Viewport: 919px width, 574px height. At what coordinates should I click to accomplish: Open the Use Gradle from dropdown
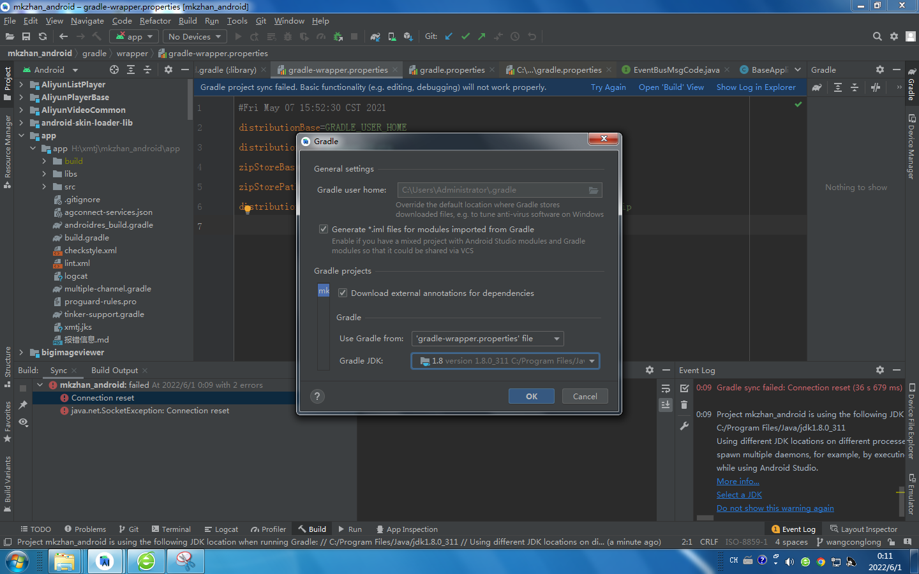coord(488,339)
